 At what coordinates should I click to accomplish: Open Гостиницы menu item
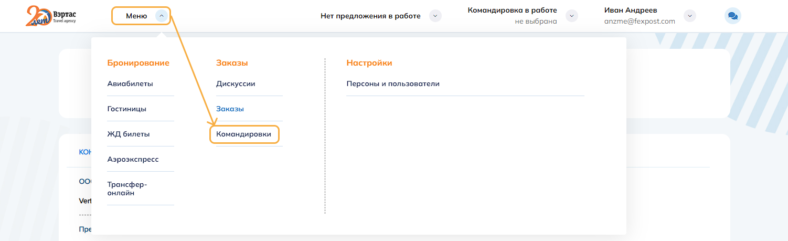(127, 109)
